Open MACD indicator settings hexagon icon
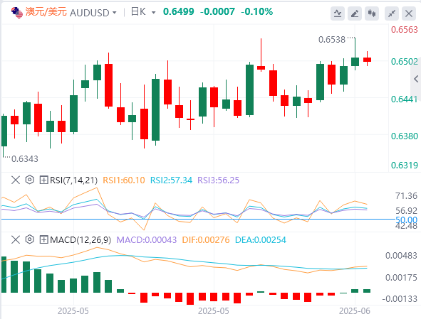The width and height of the screenshot is (421, 319). coord(29,239)
